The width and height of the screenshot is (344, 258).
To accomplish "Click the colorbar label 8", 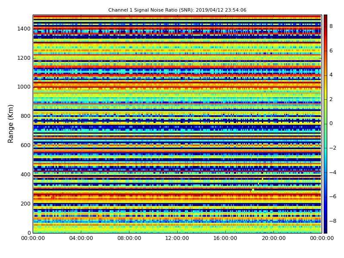I will [x=331, y=26].
